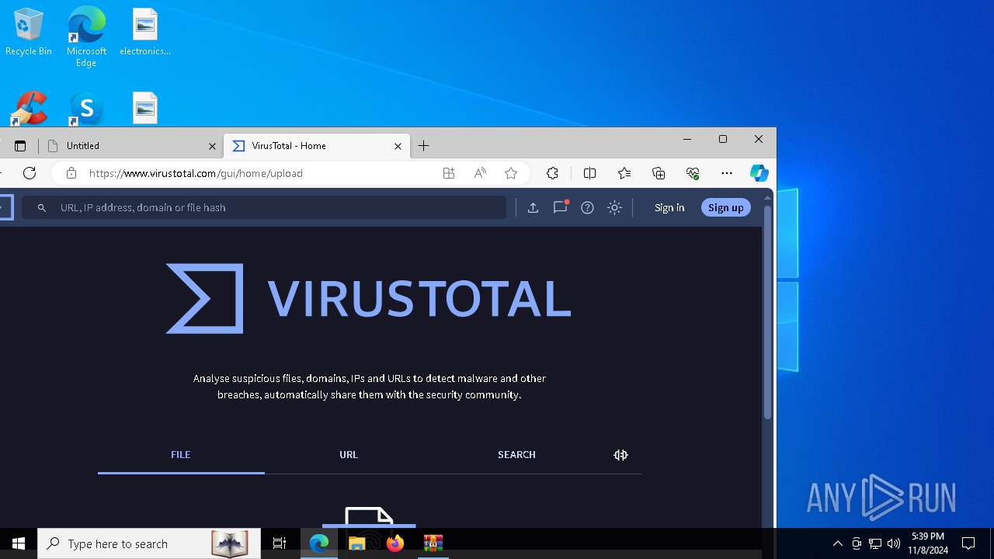This screenshot has width=994, height=559.
Task: Add this page to favorites star
Action: point(511,173)
